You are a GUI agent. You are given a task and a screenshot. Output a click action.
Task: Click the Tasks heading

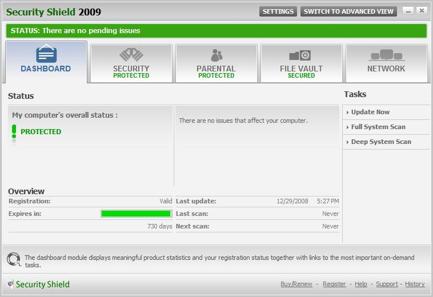355,94
